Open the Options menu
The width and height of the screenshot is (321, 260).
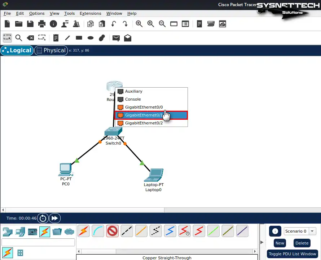37,13
